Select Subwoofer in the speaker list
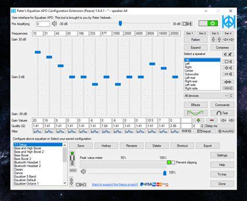This screenshot has height=201, width=247. (192, 74)
